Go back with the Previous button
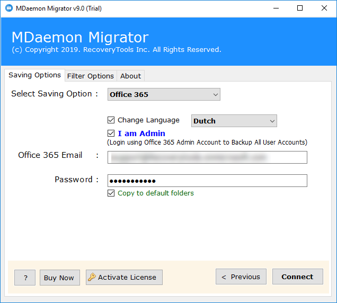The width and height of the screenshot is (337, 303). click(241, 277)
